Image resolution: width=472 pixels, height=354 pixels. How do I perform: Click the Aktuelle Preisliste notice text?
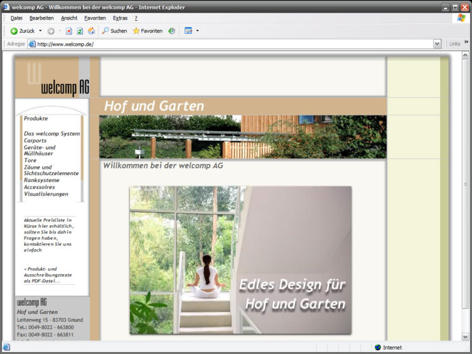(49, 235)
